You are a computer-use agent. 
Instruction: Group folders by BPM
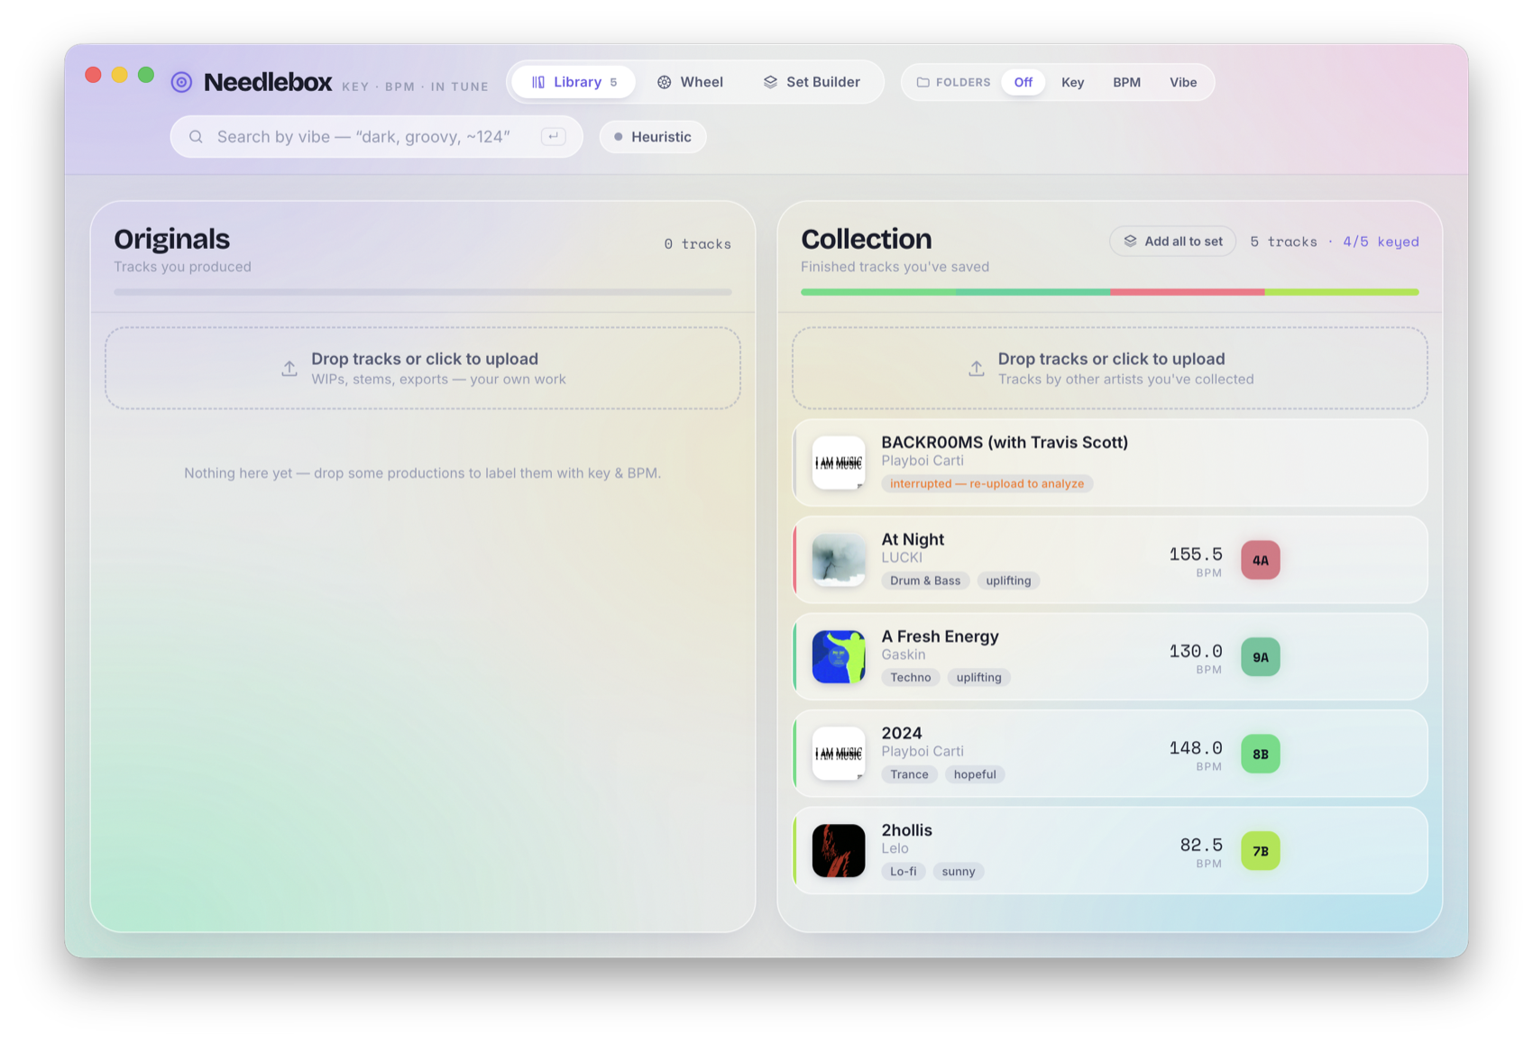1126,82
